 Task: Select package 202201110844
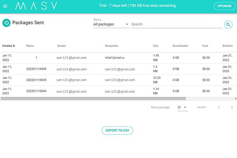[36, 91]
